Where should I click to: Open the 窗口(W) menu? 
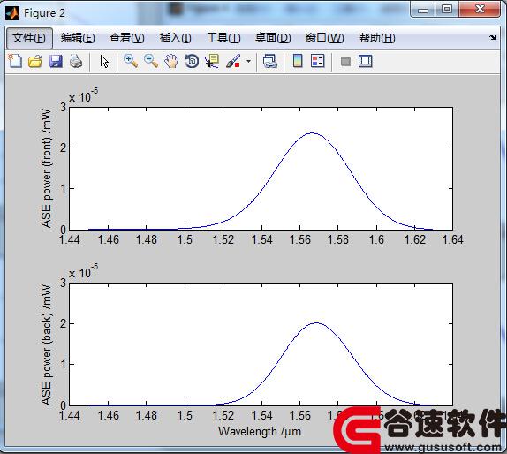(325, 38)
